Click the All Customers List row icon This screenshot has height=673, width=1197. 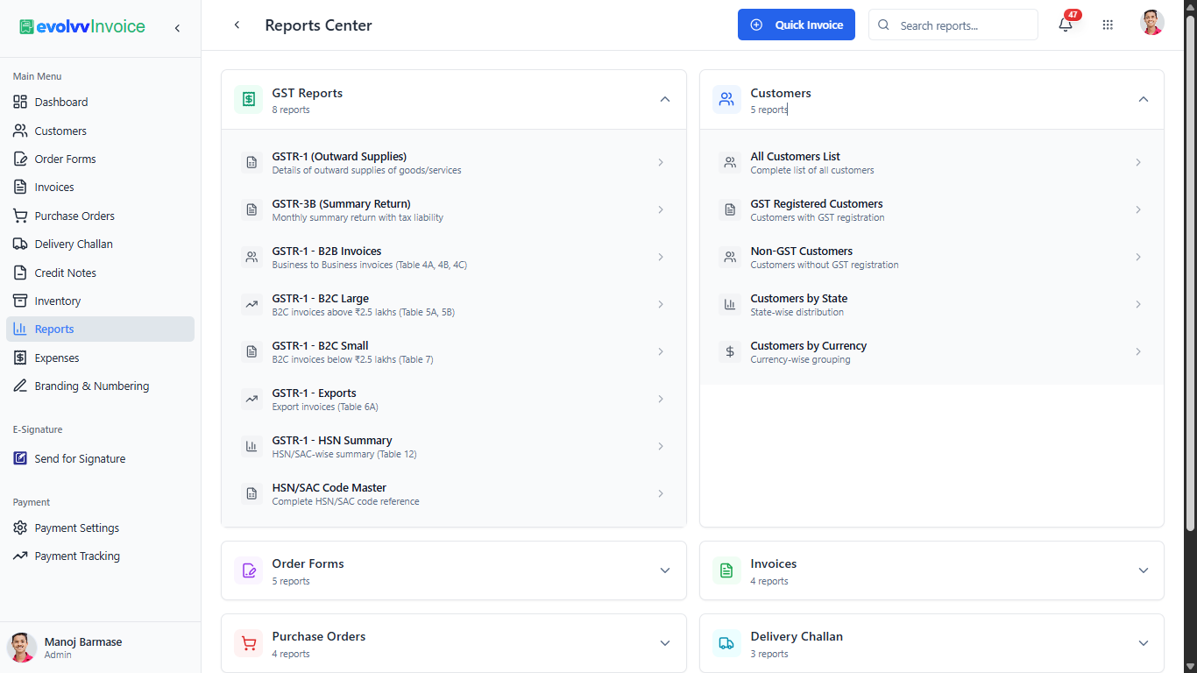(730, 162)
